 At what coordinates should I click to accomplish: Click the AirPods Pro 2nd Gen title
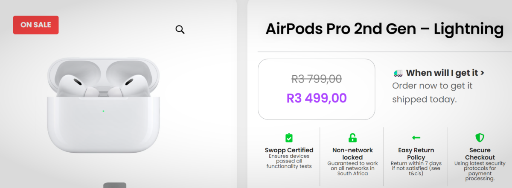(x=384, y=29)
